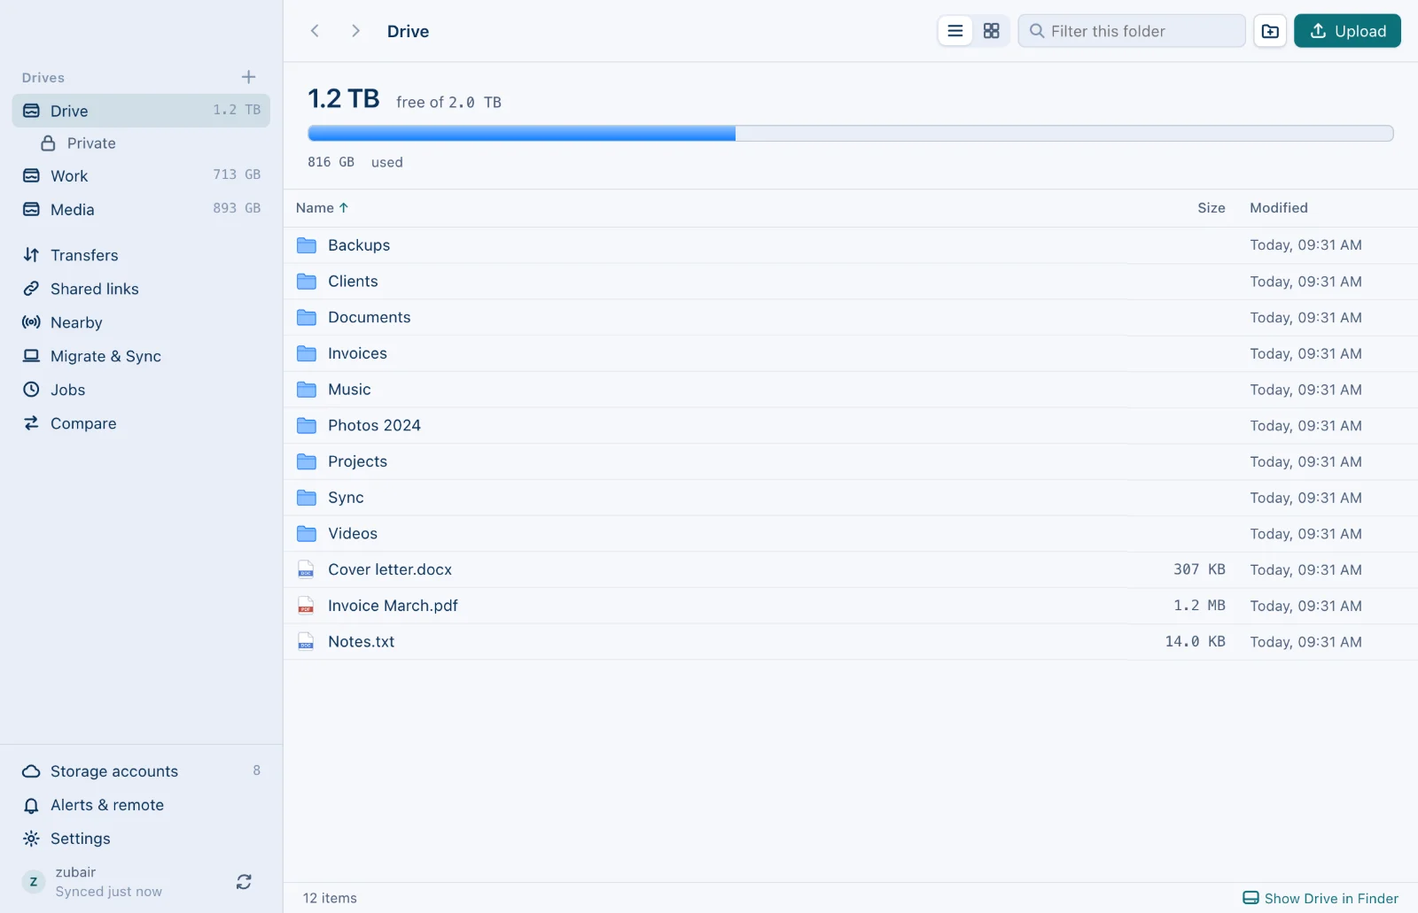Open the Private vault under Drive
Screen dimensions: 1418x913
tap(141, 143)
